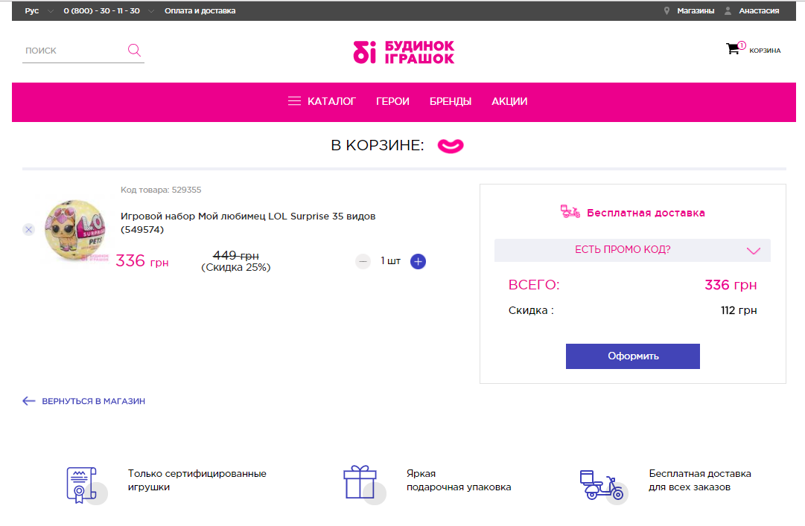Image resolution: width=805 pixels, height=526 pixels.
Task: Open Анастасия account link
Action: pos(759,10)
